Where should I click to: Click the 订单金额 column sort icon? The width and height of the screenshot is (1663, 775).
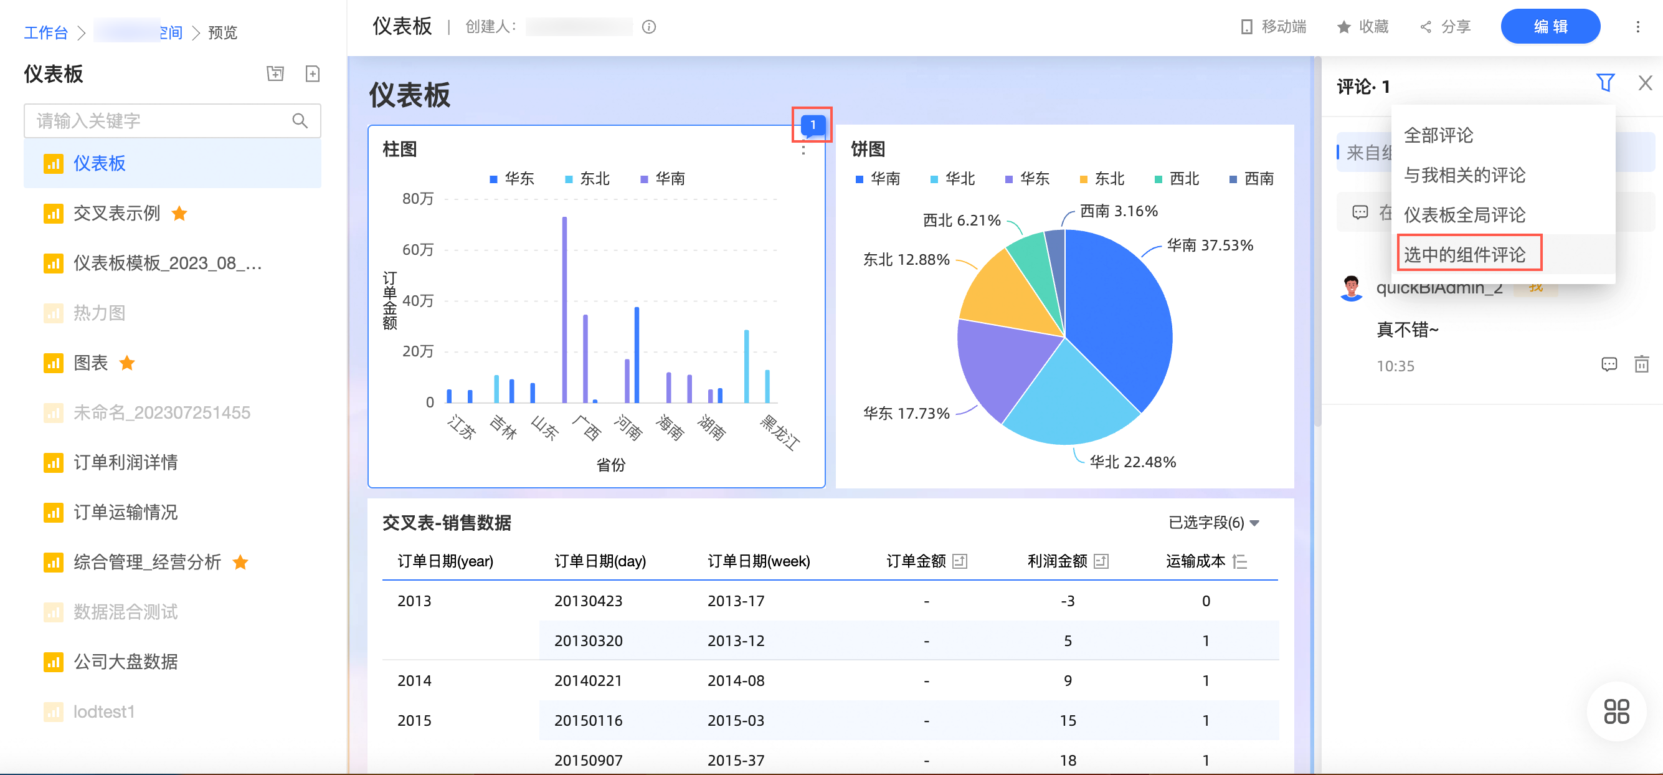click(960, 561)
